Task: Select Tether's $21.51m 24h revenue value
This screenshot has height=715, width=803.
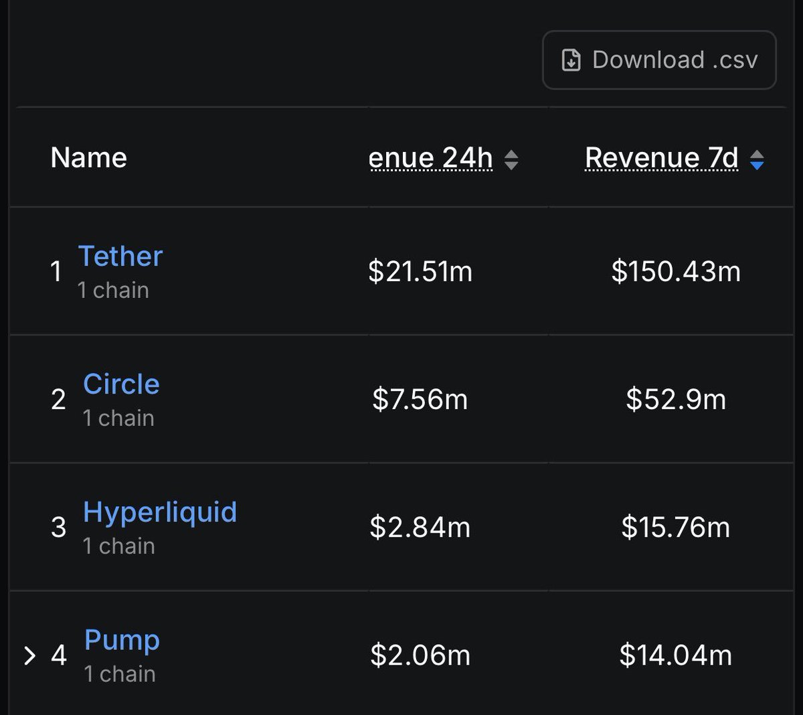Action: click(420, 271)
